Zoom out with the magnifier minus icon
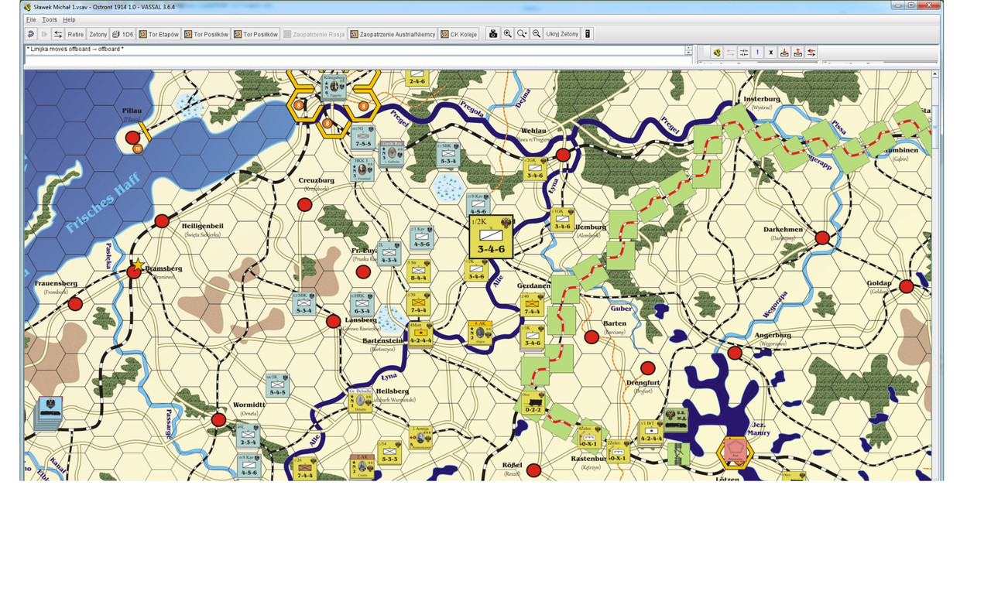 click(536, 34)
